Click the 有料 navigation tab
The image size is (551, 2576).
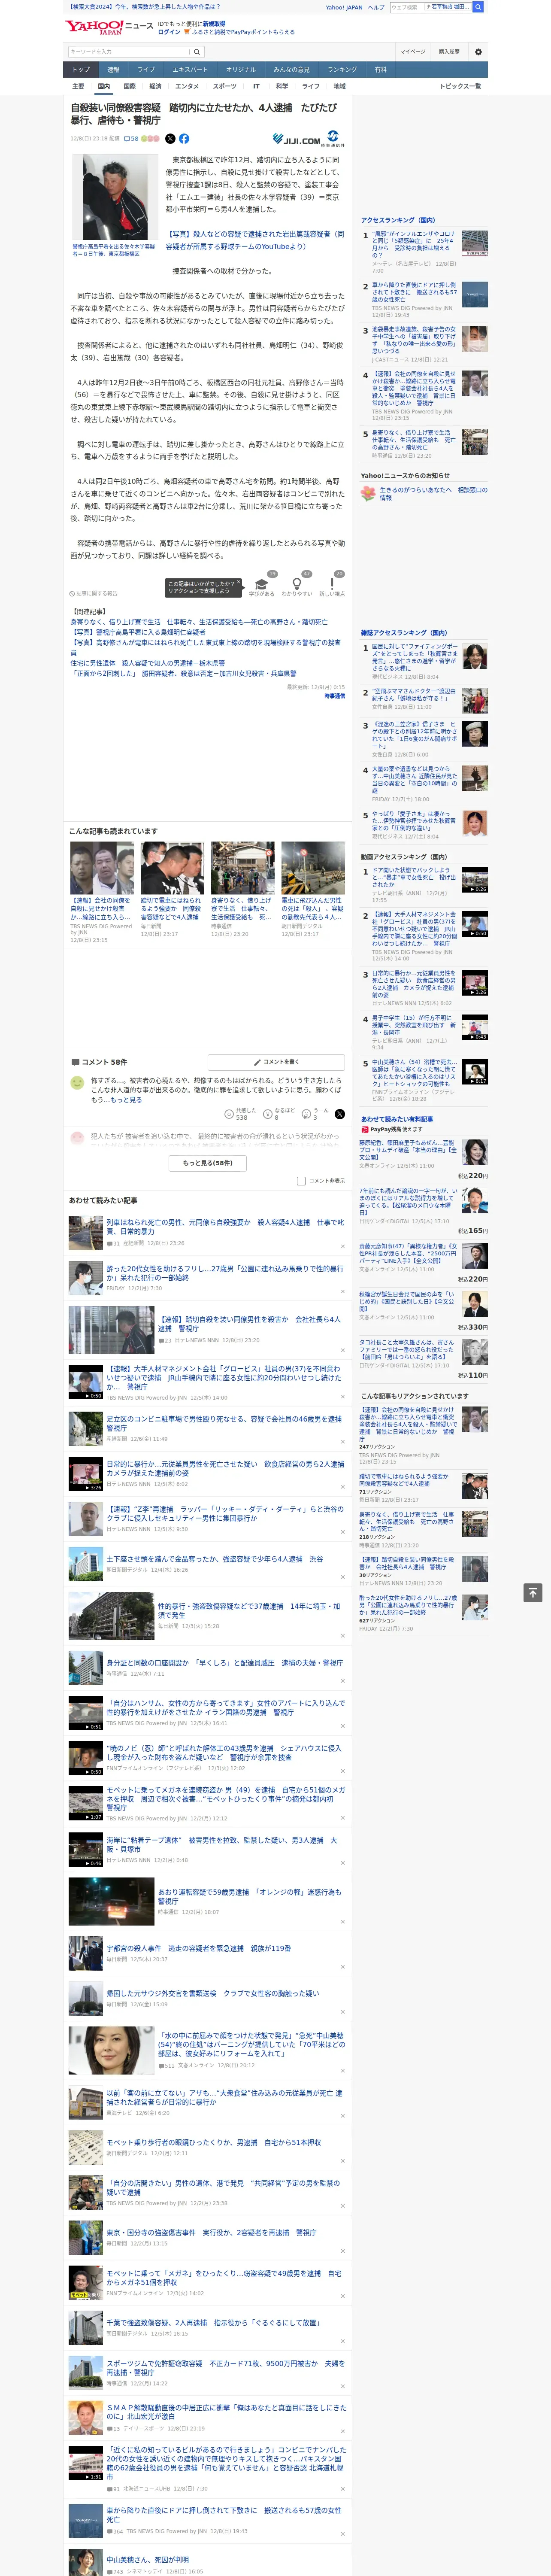(x=380, y=70)
